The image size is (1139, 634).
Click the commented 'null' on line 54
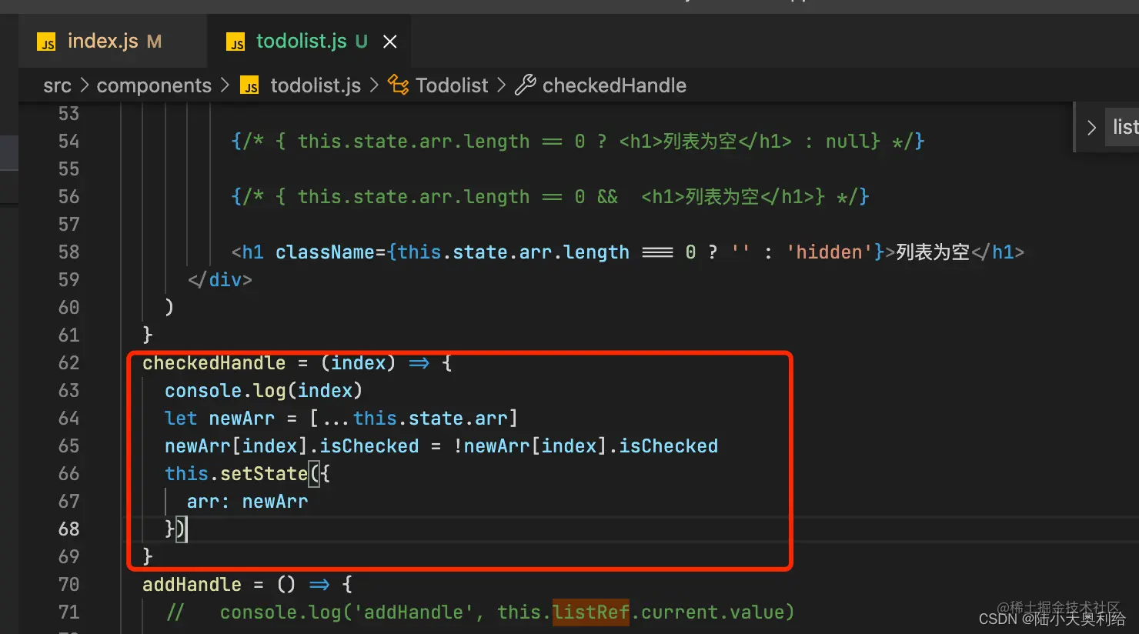[x=847, y=141]
